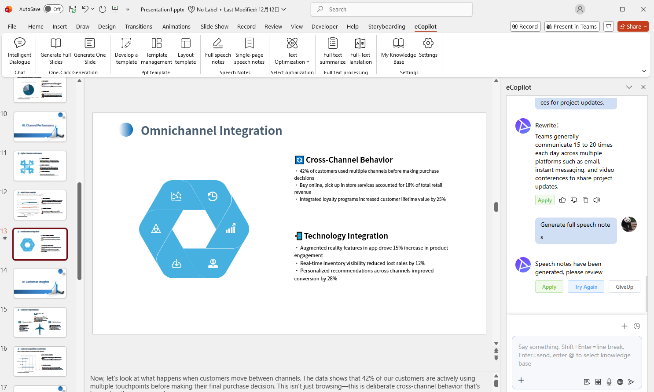Viewport: 654px width, 392px height.
Task: Open the Intelligent Dialogue chat
Action: (x=20, y=50)
